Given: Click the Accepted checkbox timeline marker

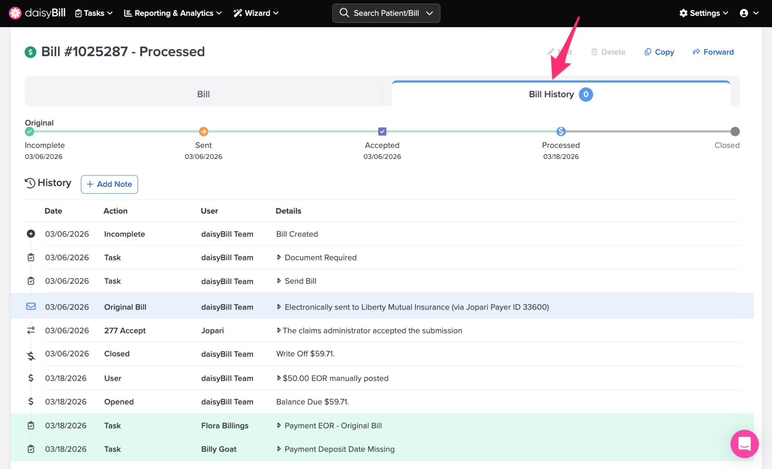Looking at the screenshot, I should click(x=382, y=131).
